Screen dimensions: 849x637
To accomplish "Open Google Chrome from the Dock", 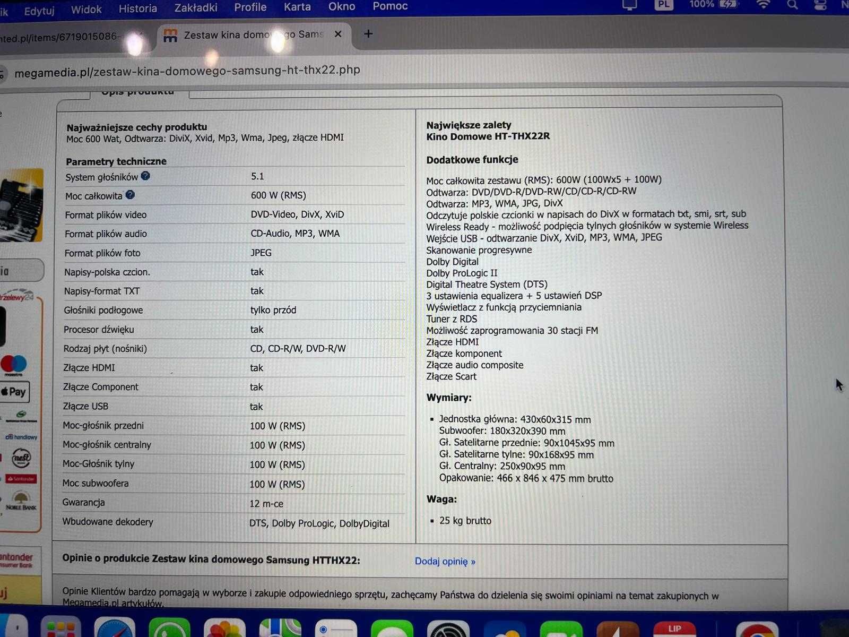I will (757, 629).
